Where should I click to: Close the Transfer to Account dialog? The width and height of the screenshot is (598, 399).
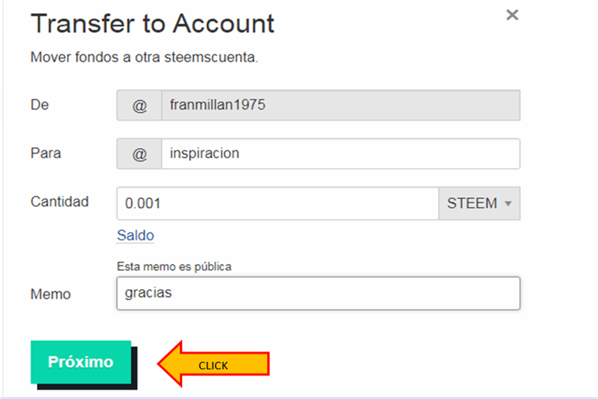(x=512, y=15)
